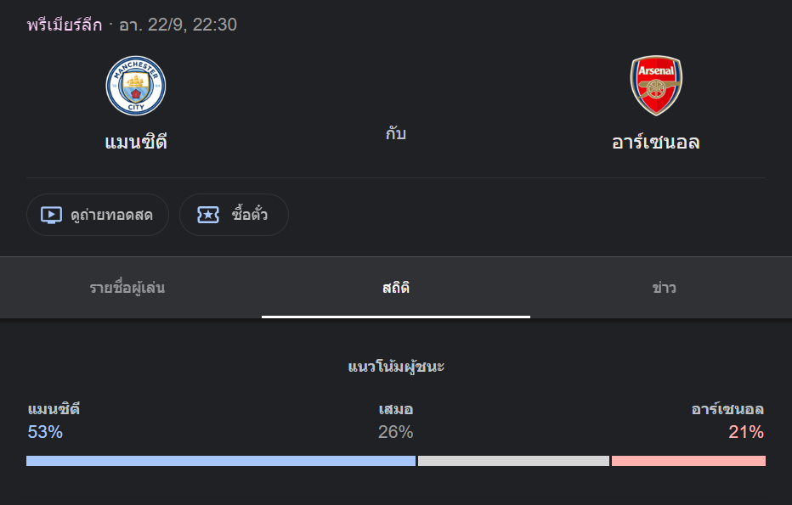Click the แนวโน้มผู้ชนะ win probability heading
This screenshot has width=792, height=505.
click(396, 367)
